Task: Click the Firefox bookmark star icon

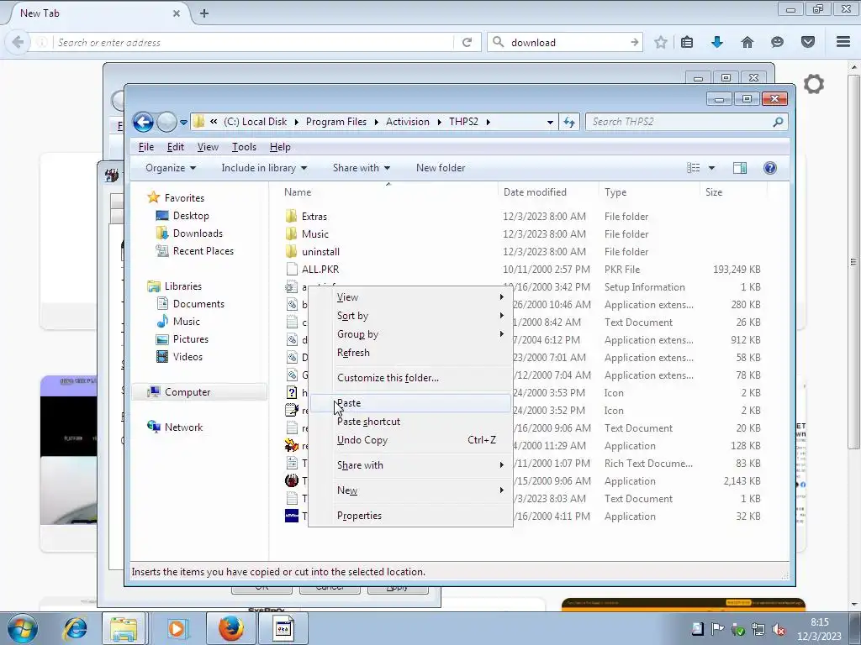Action: tap(661, 42)
